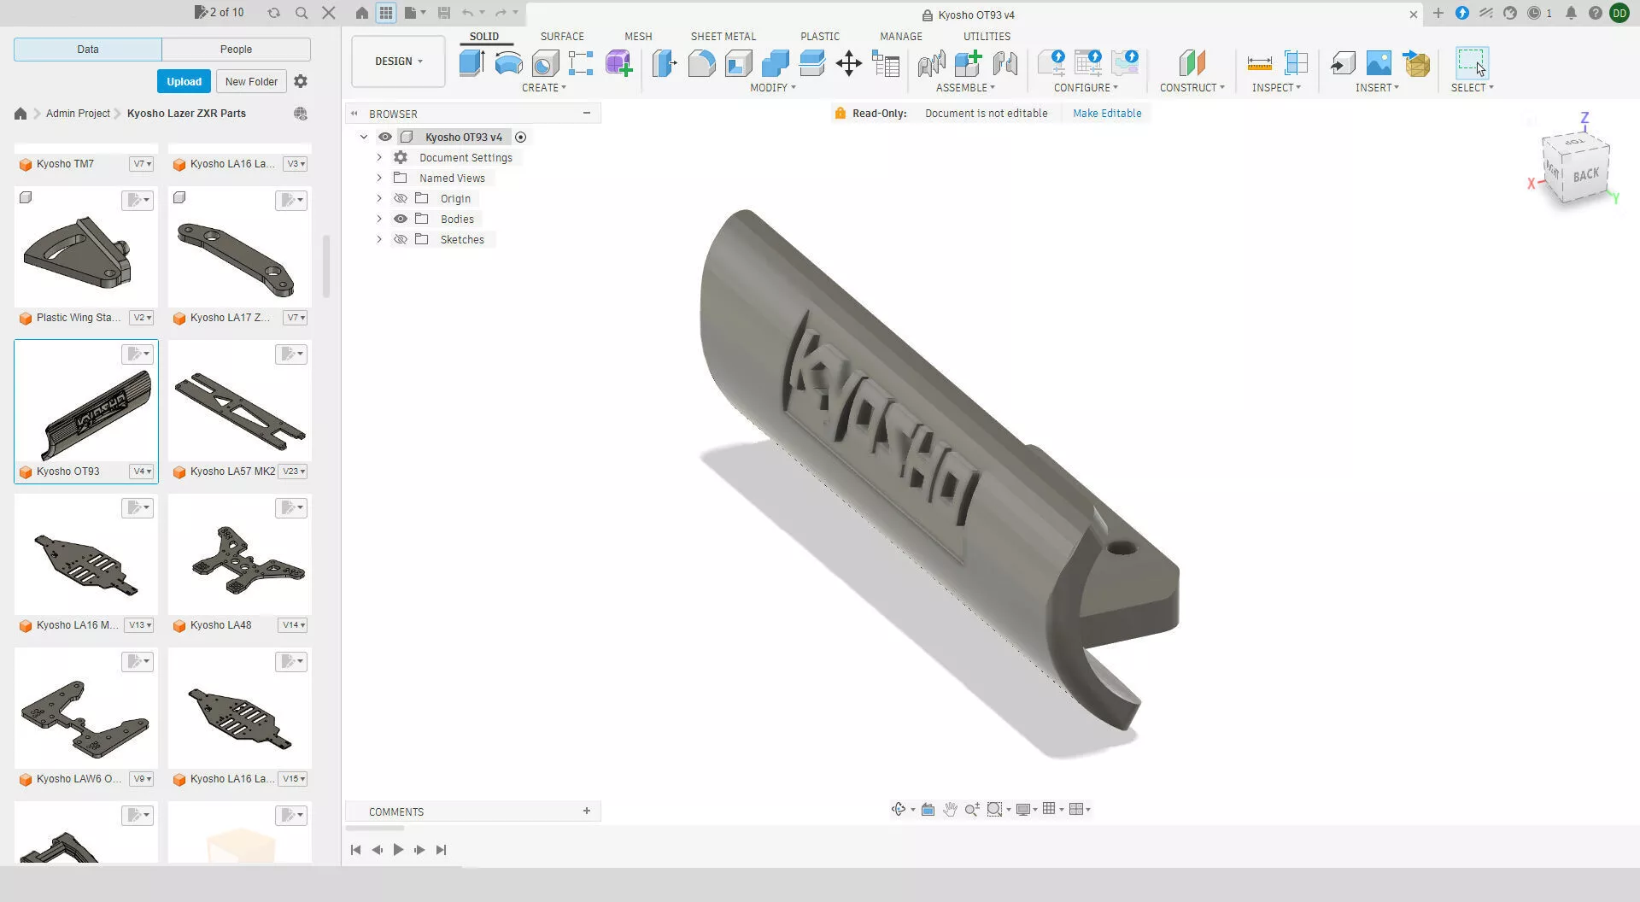
Task: Open the Design workspace dropdown
Action: tap(398, 61)
